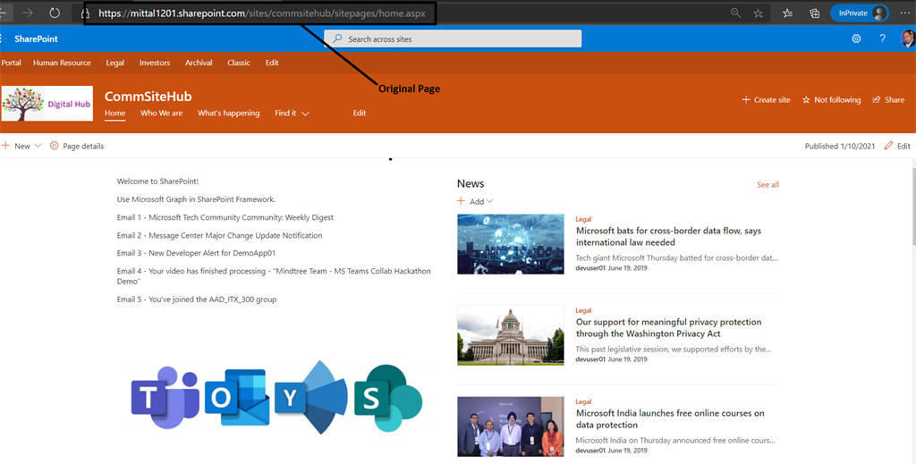
Task: Open the browser Favorites list icon
Action: tap(787, 13)
